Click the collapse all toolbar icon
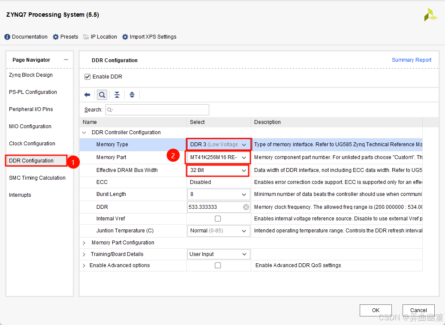Viewport: 445px width, 325px height. [x=117, y=95]
